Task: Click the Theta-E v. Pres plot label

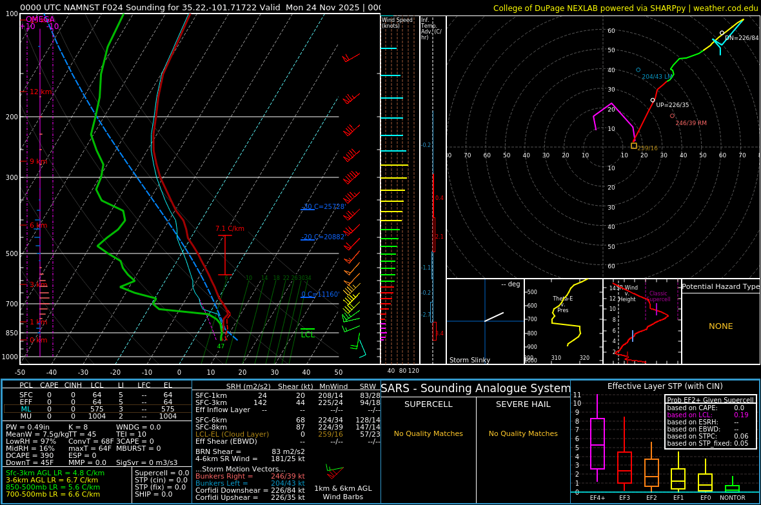Action: 562,304
